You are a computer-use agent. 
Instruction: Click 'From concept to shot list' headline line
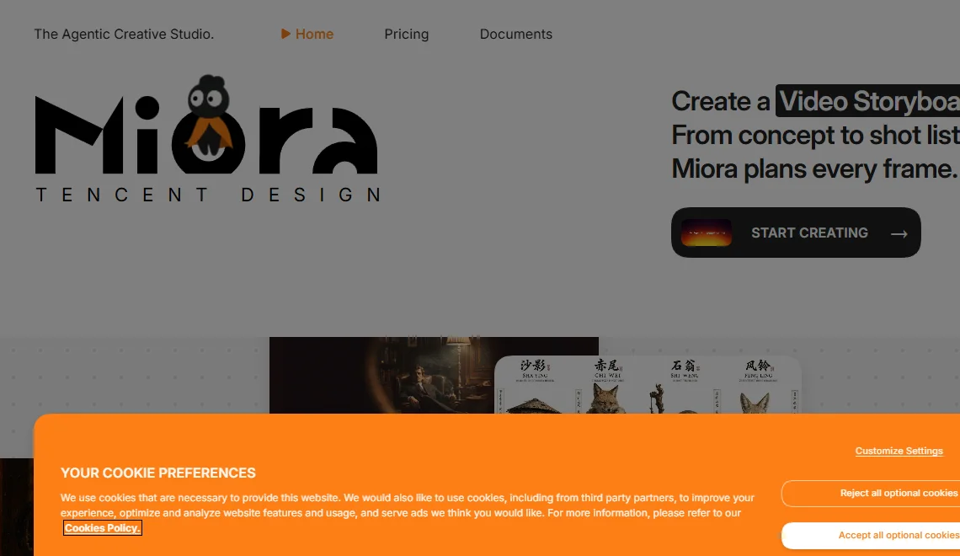pos(815,135)
